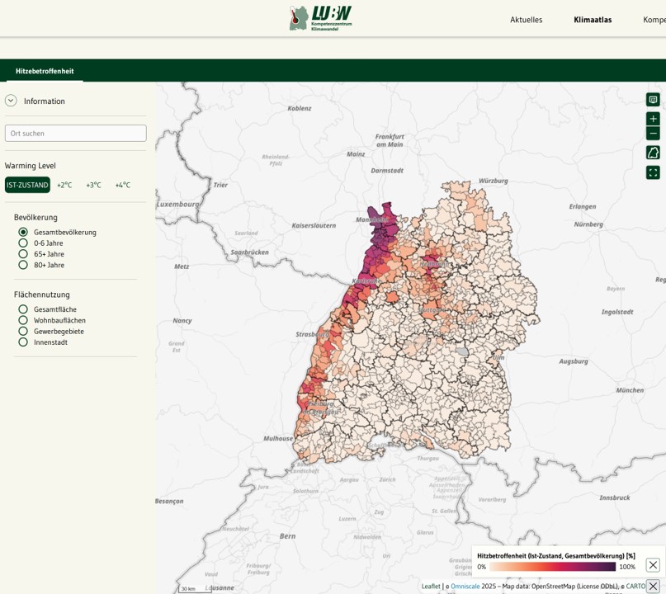Switch warming level to +4°C
This screenshot has width=666, height=594.
coord(123,185)
